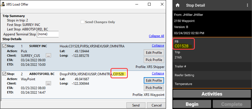Click the Stop 2 longitude -122.306944
252x109 pixels.
pyautogui.click(x=80, y=84)
